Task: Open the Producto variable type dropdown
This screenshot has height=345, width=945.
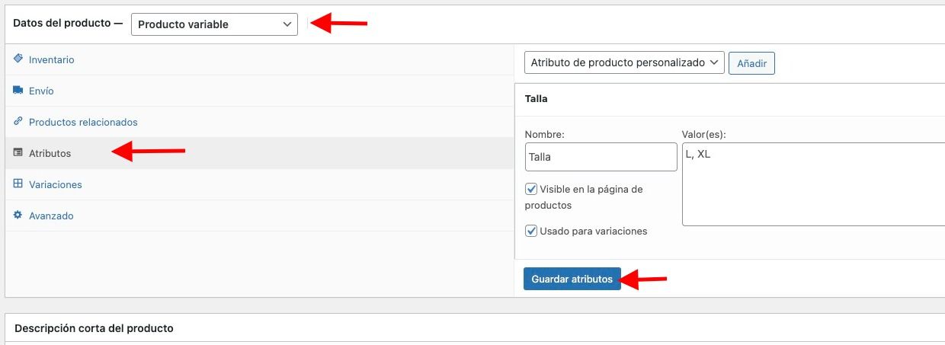Action: [x=214, y=24]
